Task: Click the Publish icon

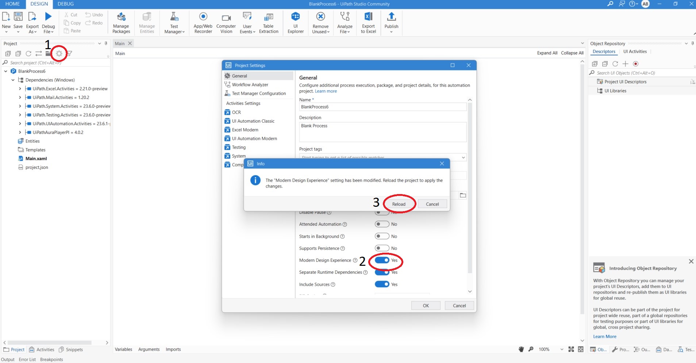Action: 391,16
